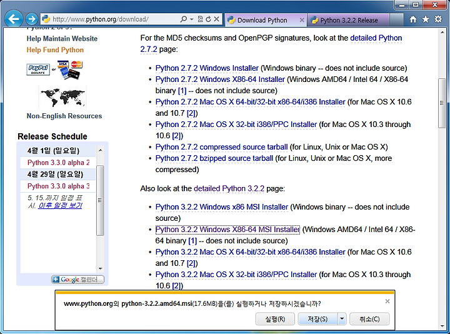The width and height of the screenshot is (450, 334).
Task: Click the PayPal Donate image
Action: 38,69
